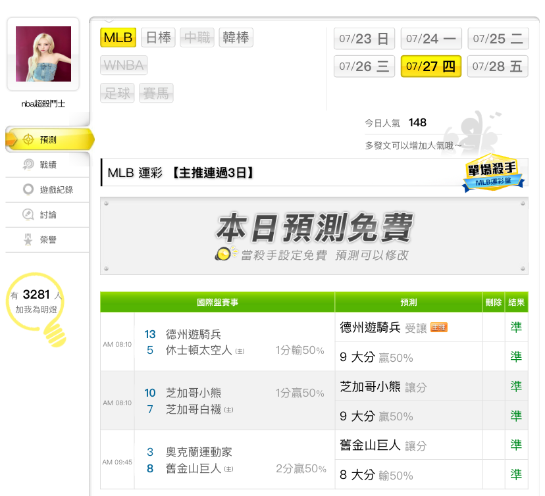
Task: Click the 結果 column header
Action: [516, 302]
